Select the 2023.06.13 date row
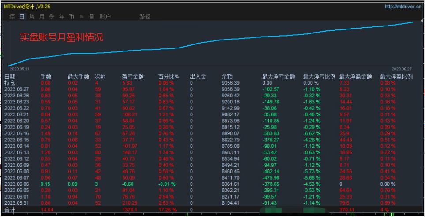Image resolution: width=425 pixels, height=217 pixels. coord(16,152)
